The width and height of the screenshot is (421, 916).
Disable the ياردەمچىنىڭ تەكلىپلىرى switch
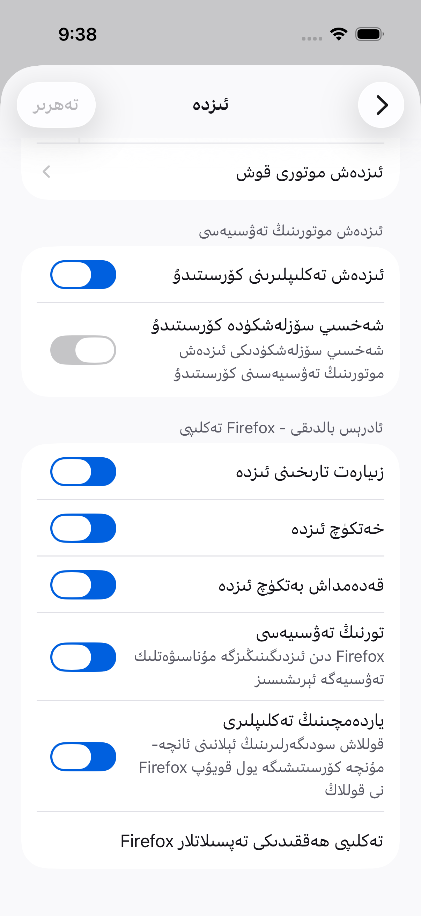pos(83,756)
